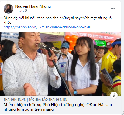
Task: Click the 'WELCOME TO FPT UNIVERSITY' banner in photo
Action: pos(92,36)
